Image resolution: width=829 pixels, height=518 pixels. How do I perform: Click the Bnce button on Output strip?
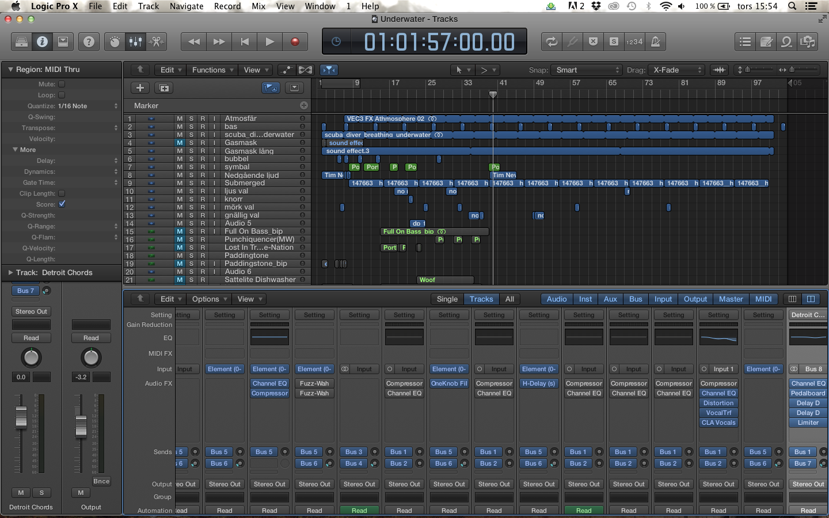point(101,481)
